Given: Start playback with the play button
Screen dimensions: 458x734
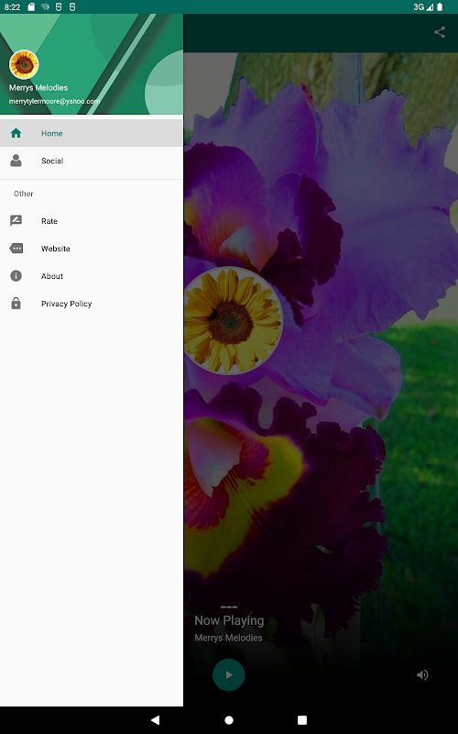Looking at the screenshot, I should coord(228,674).
